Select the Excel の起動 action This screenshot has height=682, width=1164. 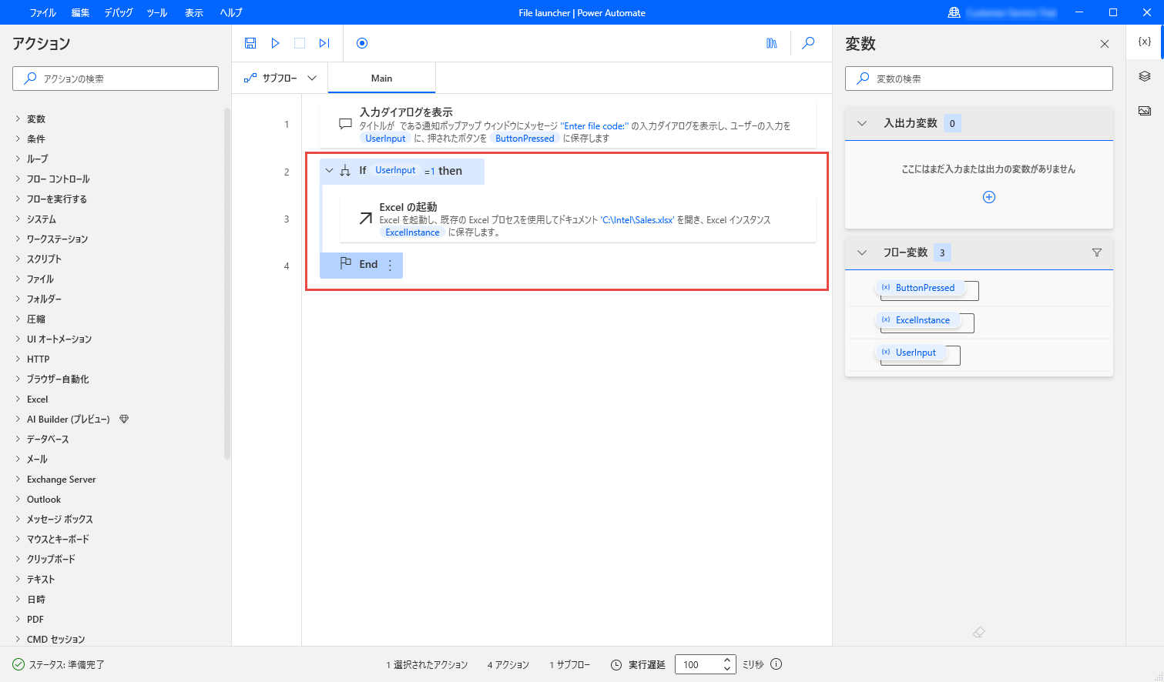pos(578,219)
